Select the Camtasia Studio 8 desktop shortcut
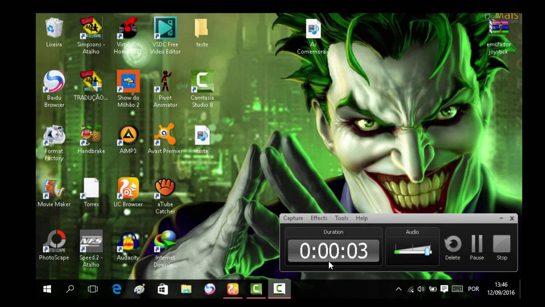This screenshot has width=545, height=307. [x=202, y=89]
